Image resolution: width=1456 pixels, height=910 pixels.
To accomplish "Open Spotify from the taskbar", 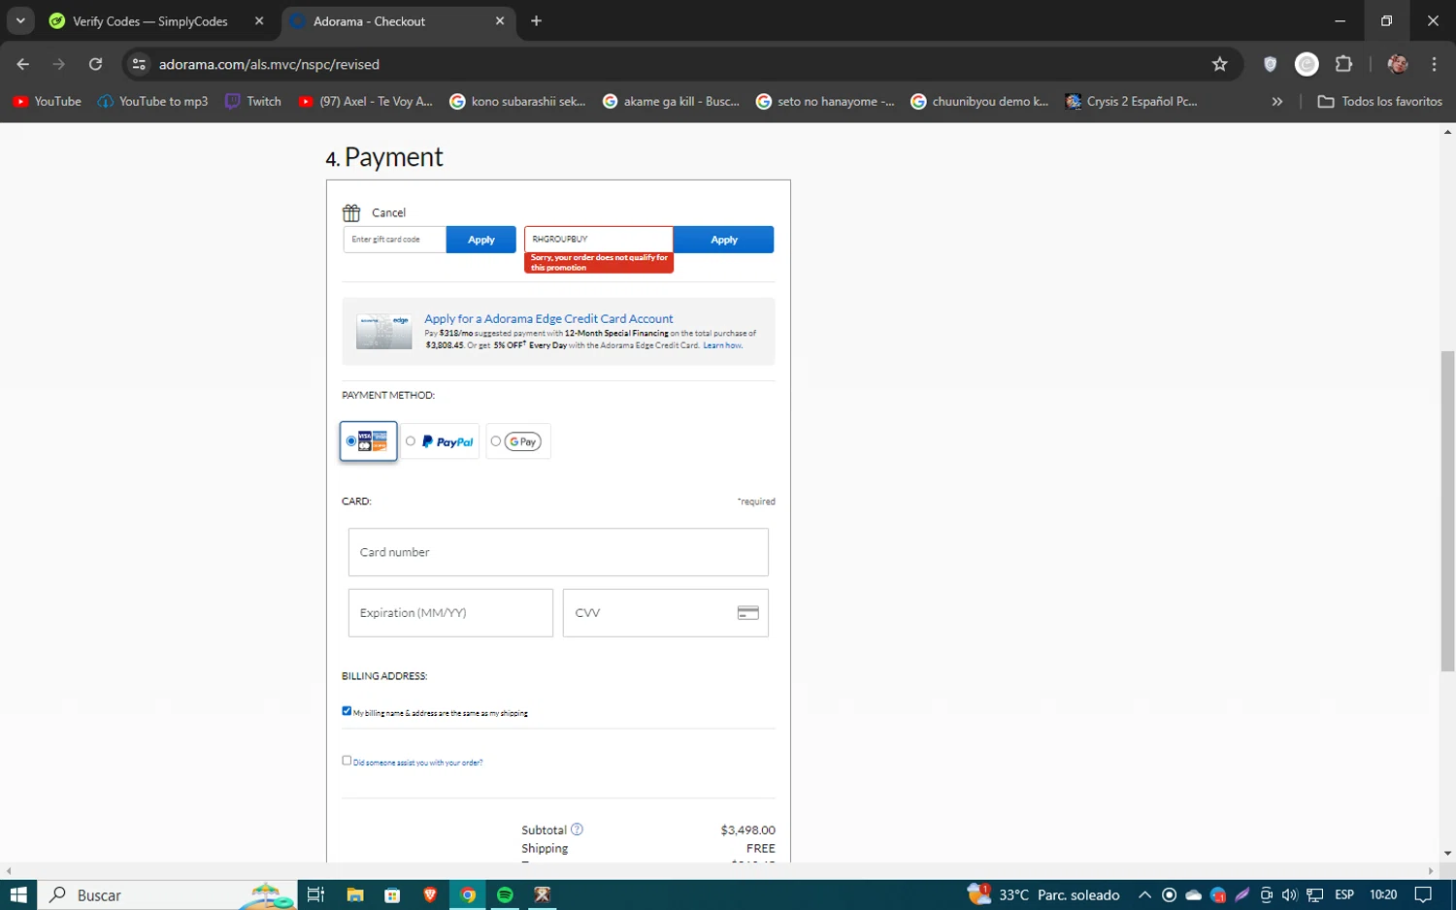I will 505,894.
